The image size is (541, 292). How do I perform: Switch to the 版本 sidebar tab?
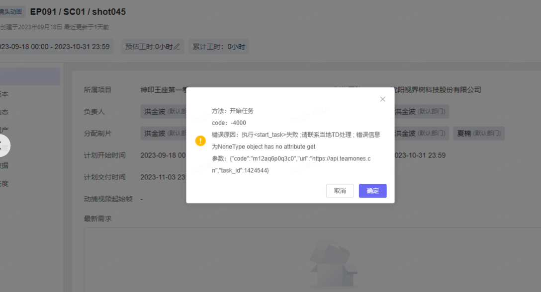[x=4, y=94]
